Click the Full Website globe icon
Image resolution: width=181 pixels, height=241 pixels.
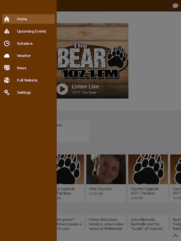pos(7,80)
